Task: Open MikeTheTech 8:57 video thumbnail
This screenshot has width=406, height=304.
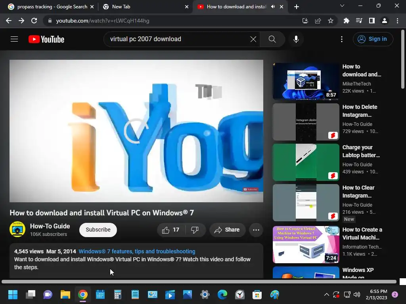Action: click(306, 82)
